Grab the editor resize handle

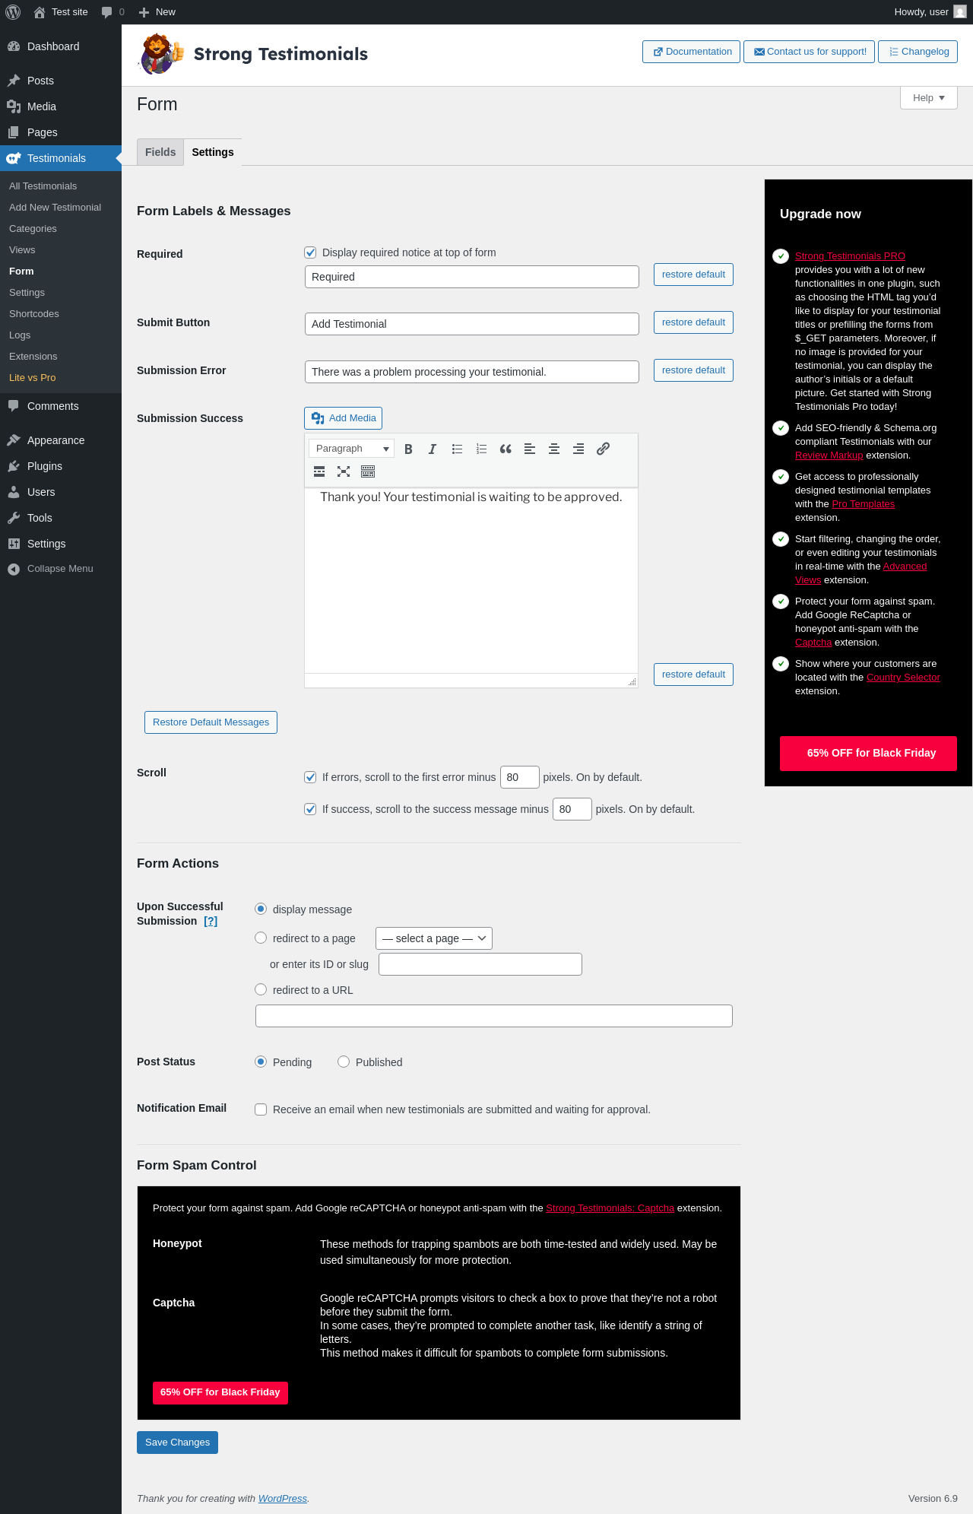[632, 682]
